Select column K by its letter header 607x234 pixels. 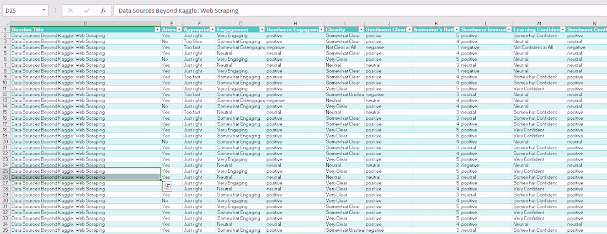[436, 24]
